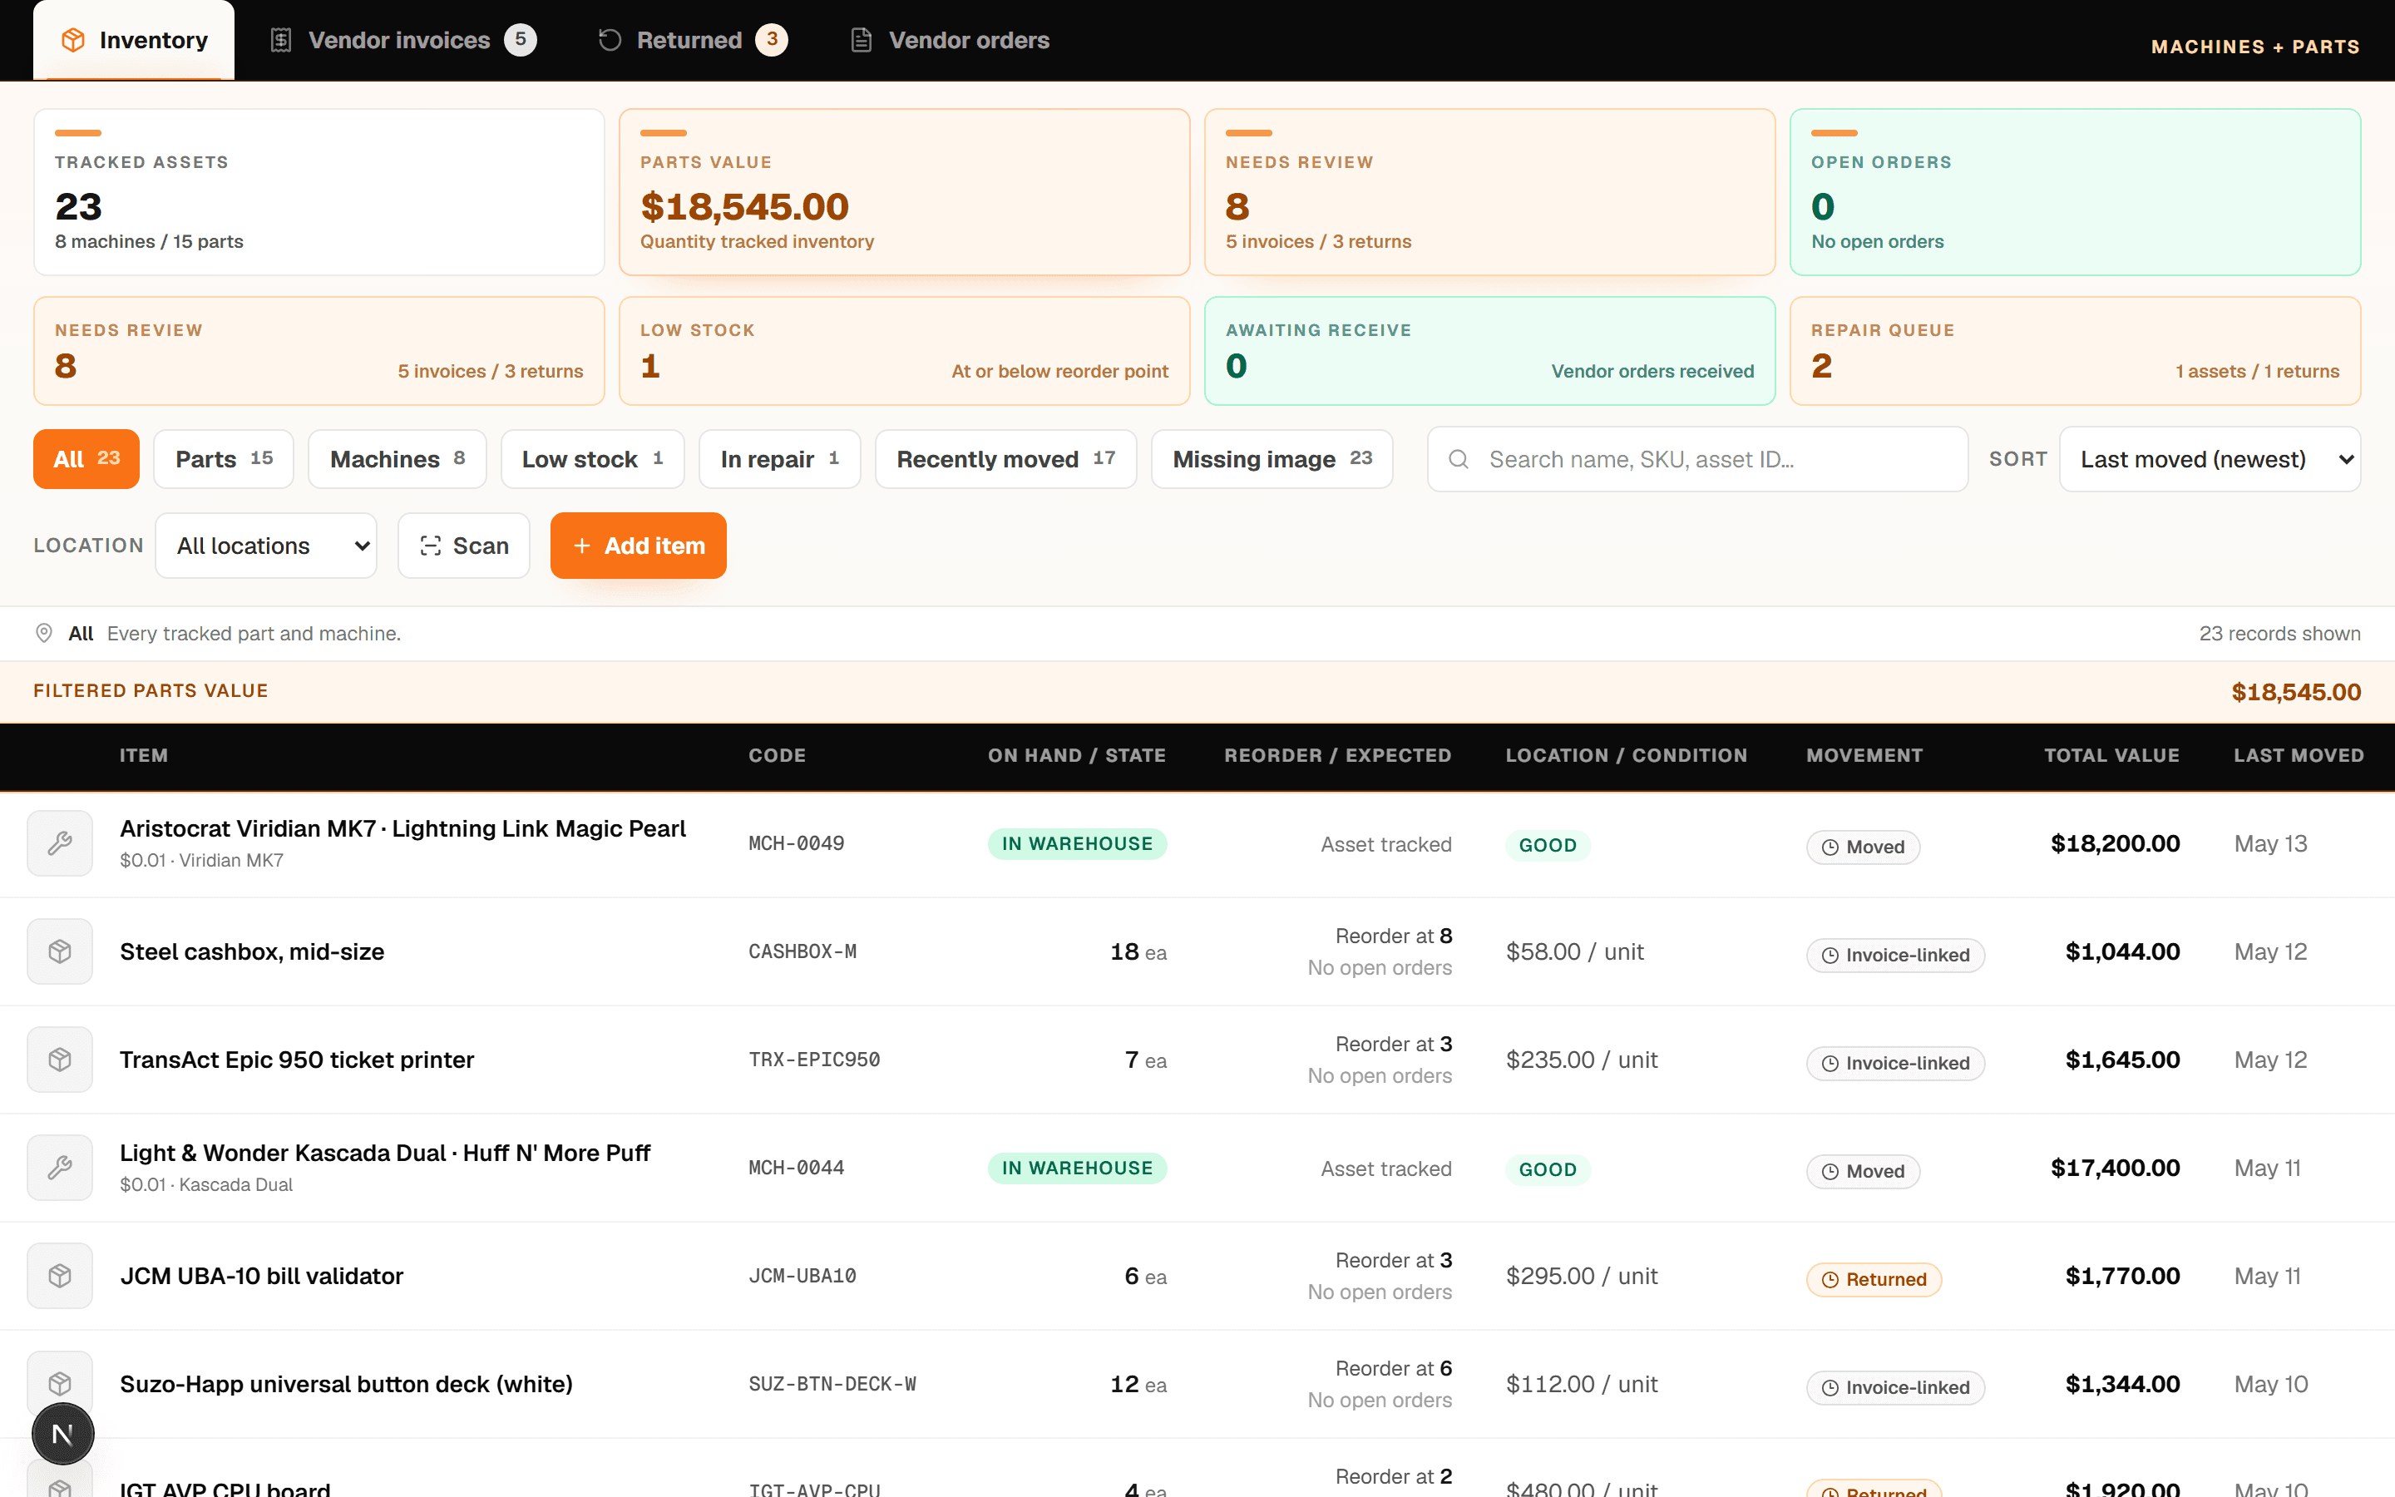
Task: Click the 23 records shown text
Action: 2279,634
